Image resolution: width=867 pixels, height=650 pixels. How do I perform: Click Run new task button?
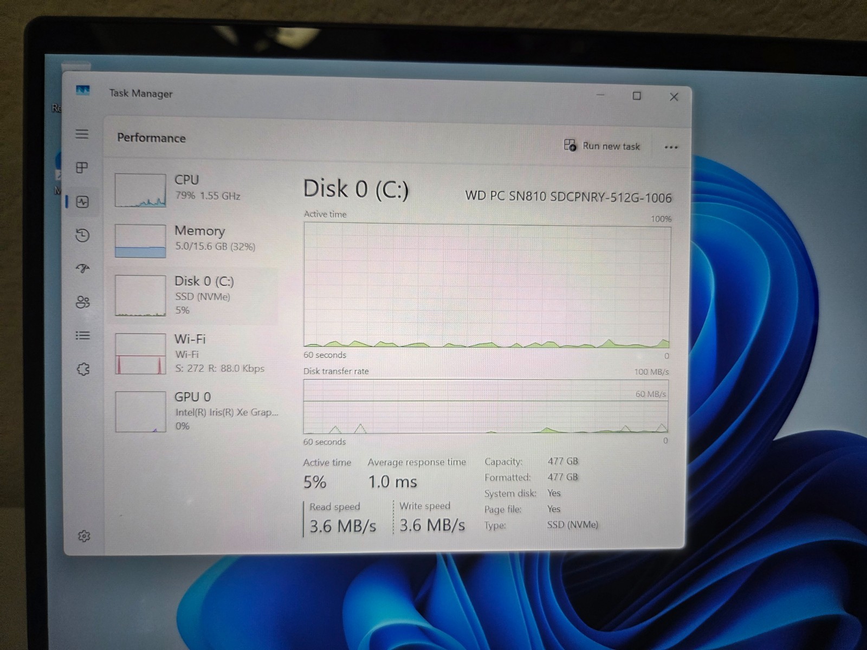(602, 146)
